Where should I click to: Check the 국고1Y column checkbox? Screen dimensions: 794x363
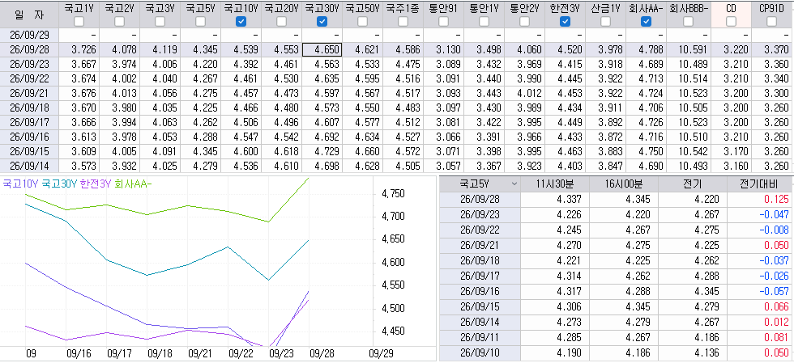[79, 21]
